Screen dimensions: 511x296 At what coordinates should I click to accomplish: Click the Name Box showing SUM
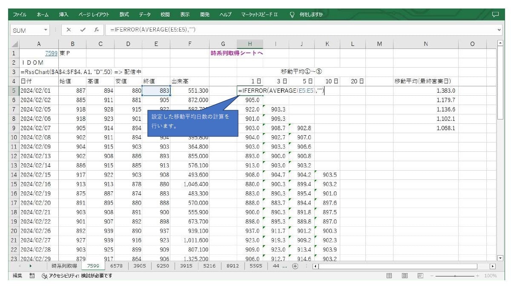tap(26, 30)
